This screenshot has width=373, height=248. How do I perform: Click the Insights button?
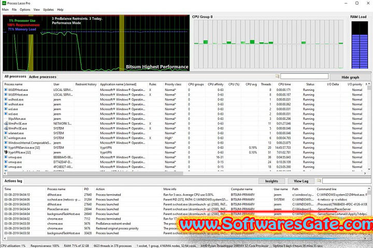(271, 181)
